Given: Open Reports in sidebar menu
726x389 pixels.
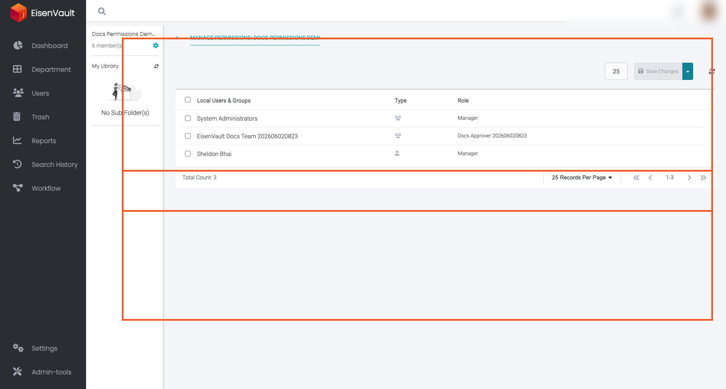Looking at the screenshot, I should pos(43,140).
